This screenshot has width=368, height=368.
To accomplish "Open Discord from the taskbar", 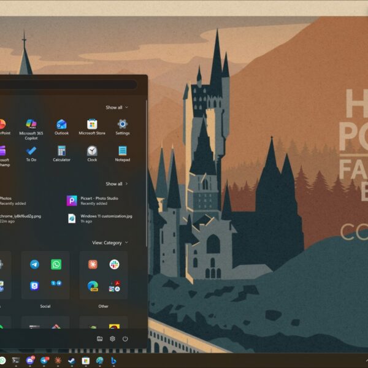I will point(30,360).
